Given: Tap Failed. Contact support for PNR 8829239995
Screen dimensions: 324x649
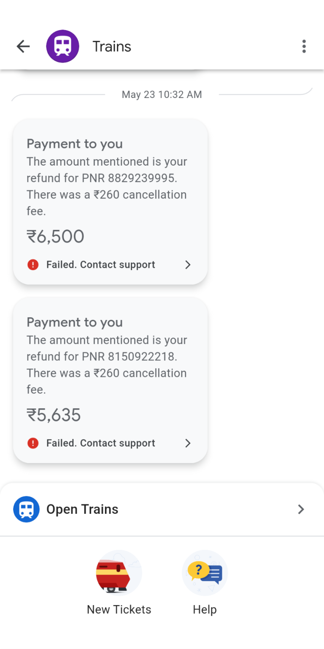Looking at the screenshot, I should click(100, 265).
